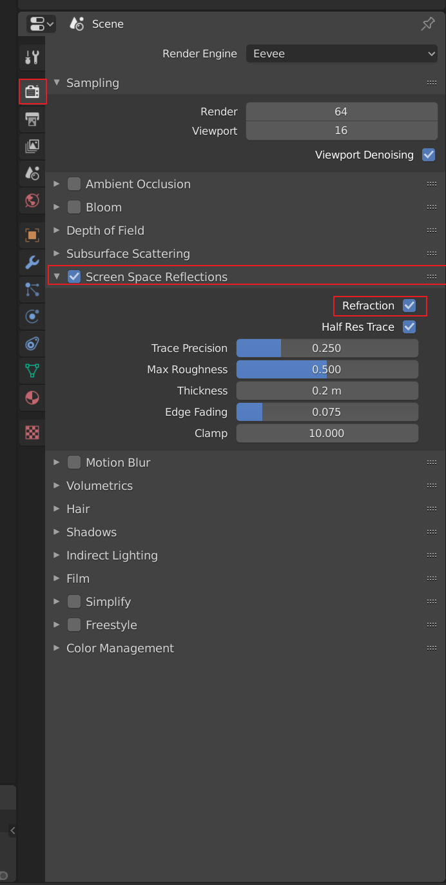Enable Bloom checkbox
The height and width of the screenshot is (885, 446).
coord(74,208)
